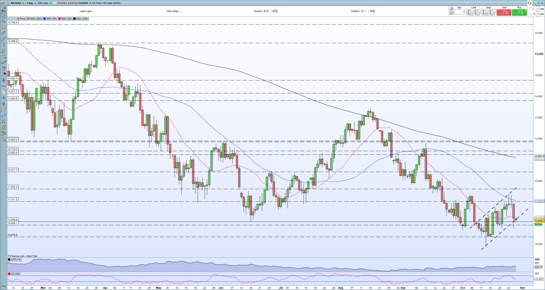Toggle the SMA (20) legend item

pos(65,19)
